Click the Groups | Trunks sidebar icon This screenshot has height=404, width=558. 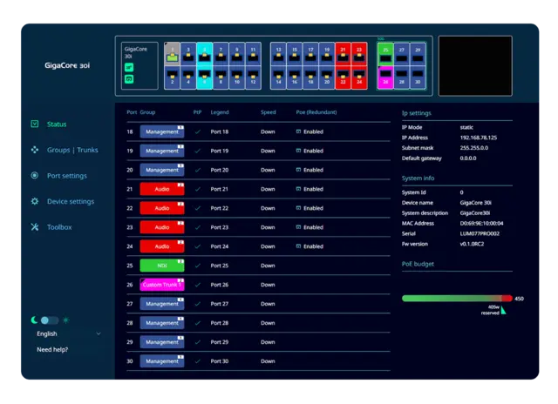point(35,150)
